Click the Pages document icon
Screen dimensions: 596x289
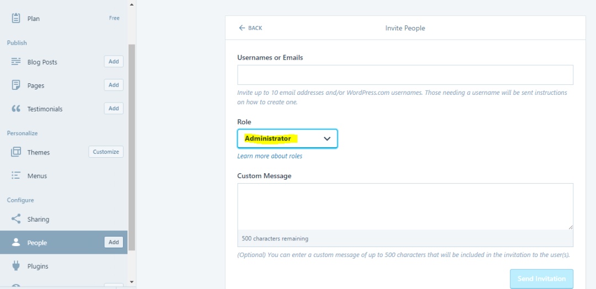point(16,85)
